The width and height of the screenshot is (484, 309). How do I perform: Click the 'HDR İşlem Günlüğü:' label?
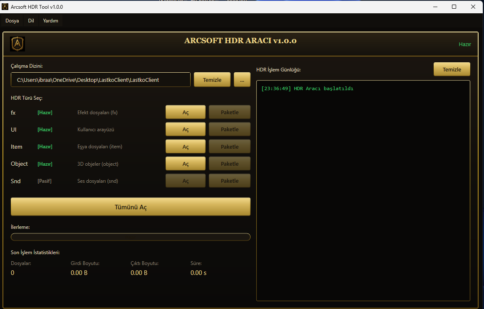coord(278,70)
